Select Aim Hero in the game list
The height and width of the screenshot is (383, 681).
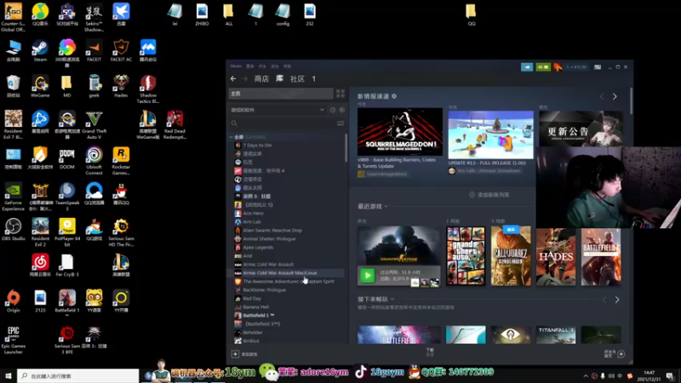tap(253, 214)
